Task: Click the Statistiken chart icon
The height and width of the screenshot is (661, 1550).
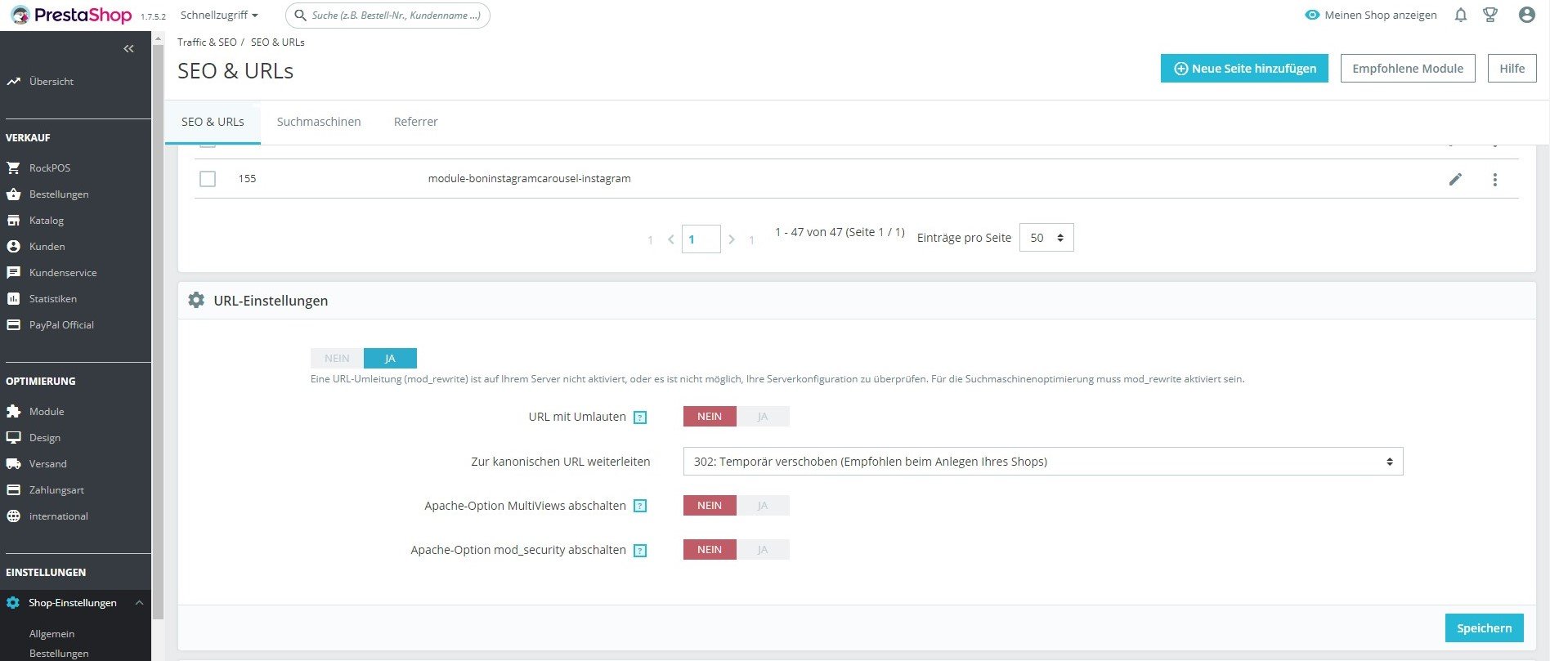Action: click(x=13, y=299)
